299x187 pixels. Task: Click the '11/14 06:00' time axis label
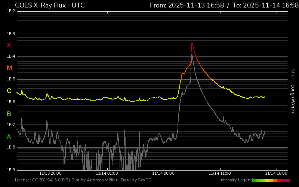[x=163, y=173]
